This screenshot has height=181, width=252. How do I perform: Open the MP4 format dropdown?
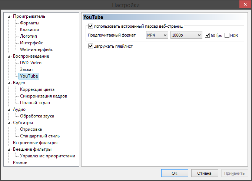click(156, 35)
